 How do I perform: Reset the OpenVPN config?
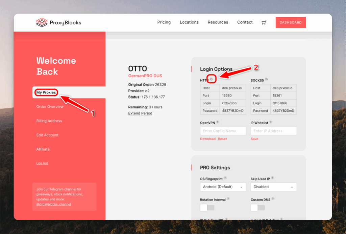[222, 139]
